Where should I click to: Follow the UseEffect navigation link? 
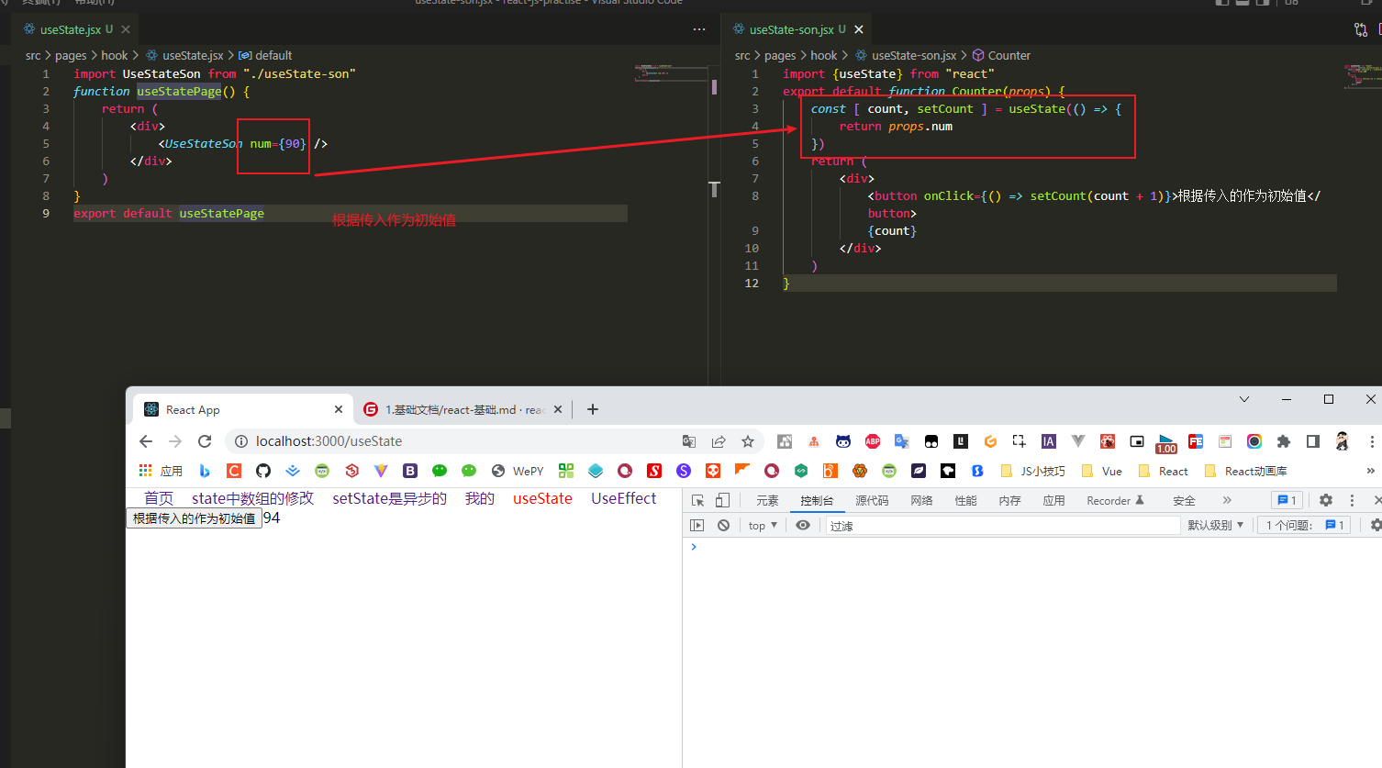pyautogui.click(x=624, y=498)
